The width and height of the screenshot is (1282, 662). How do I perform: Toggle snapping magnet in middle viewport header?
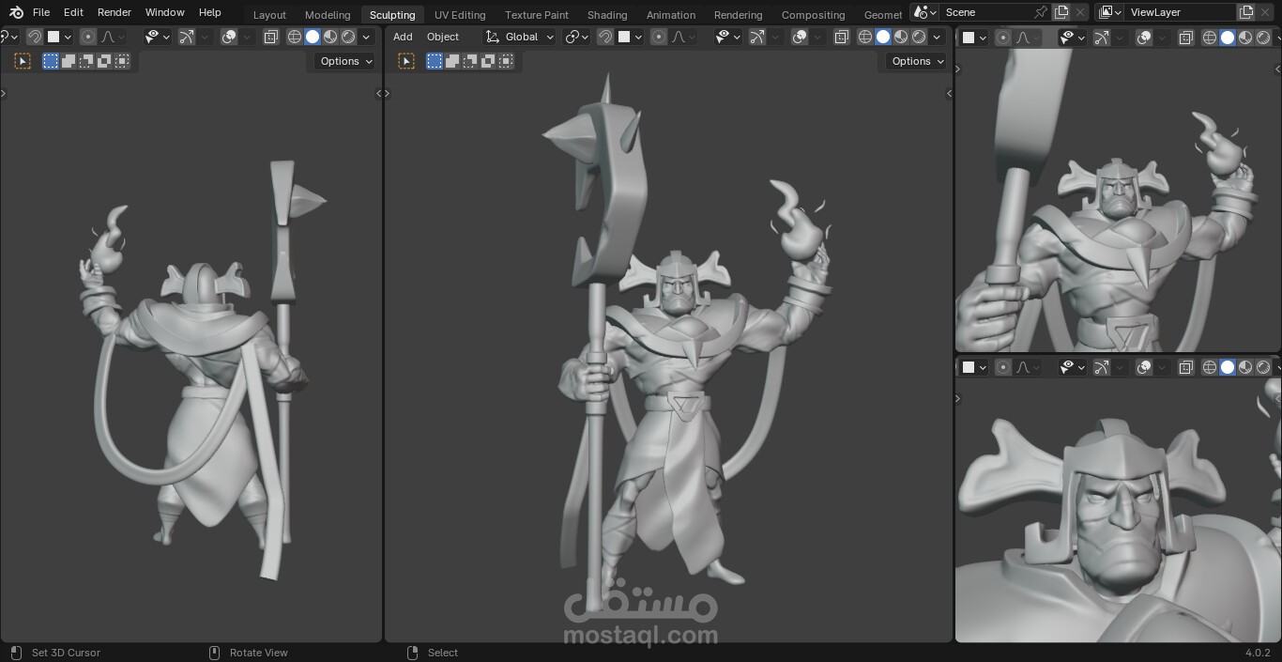coord(605,37)
